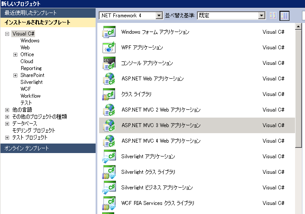Open the 並べ替え基準 既定 sort dropdown

click(x=262, y=16)
